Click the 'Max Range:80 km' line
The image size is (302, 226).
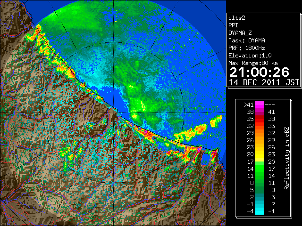(253, 63)
